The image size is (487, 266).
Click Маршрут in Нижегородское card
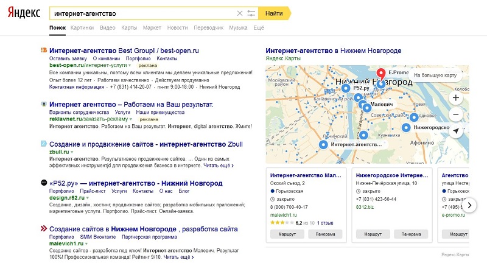(373, 234)
